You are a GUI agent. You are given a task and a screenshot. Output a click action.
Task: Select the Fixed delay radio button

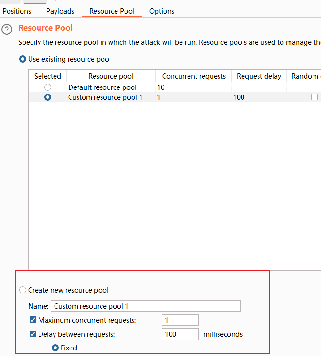tap(55, 348)
